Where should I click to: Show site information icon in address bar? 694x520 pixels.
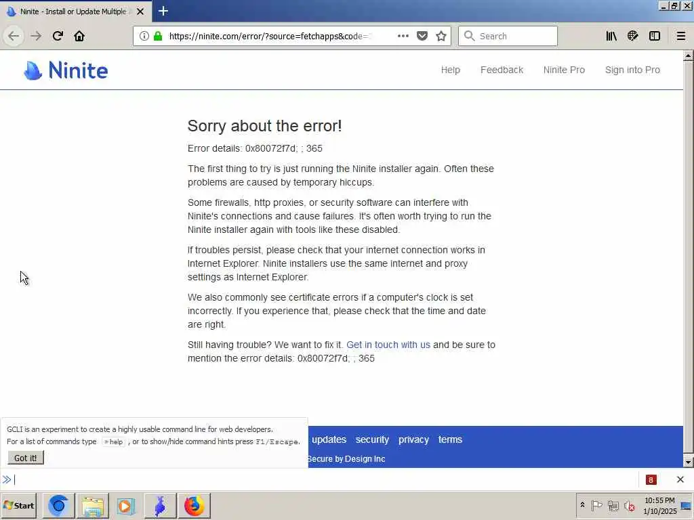pos(144,36)
